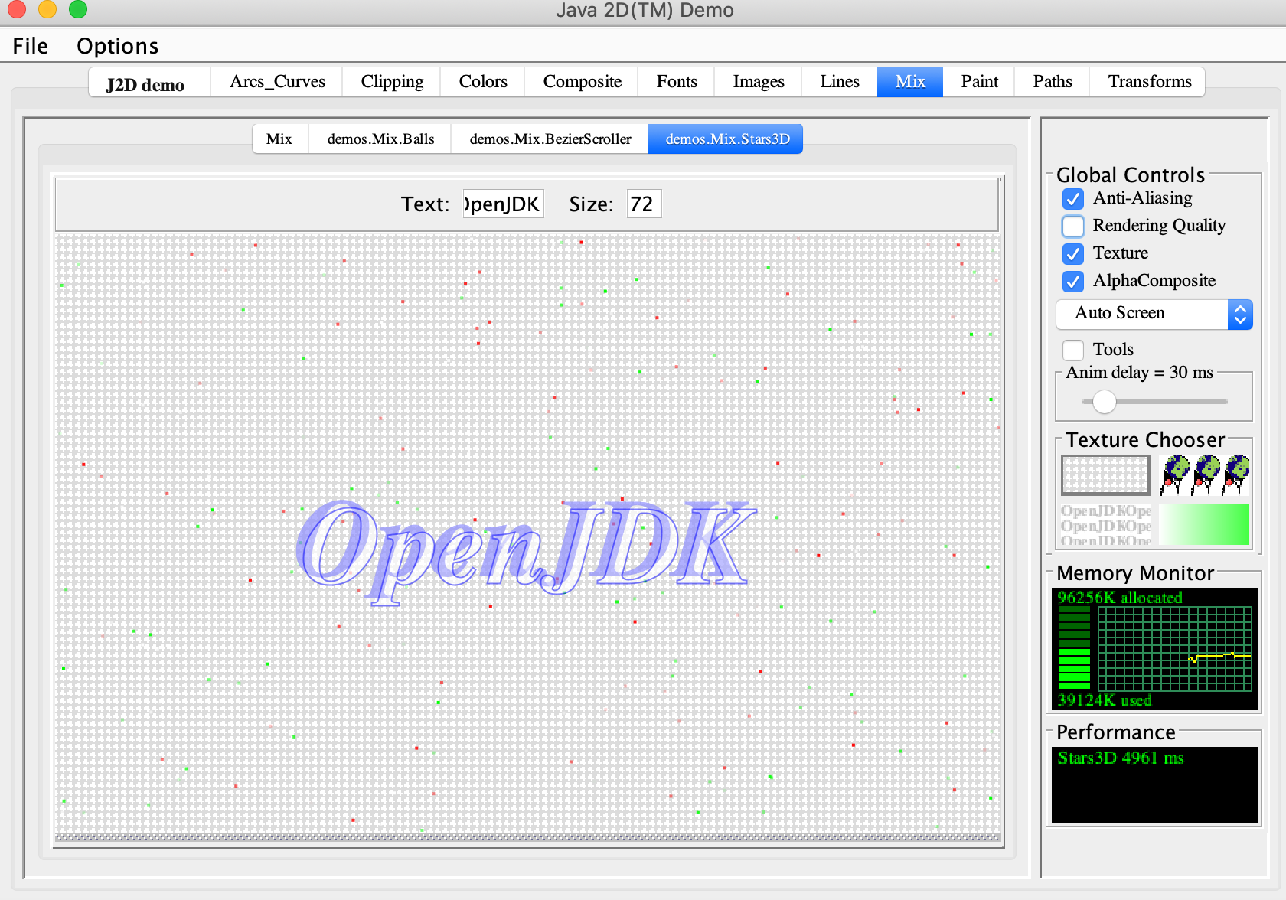1286x900 pixels.
Task: Uncheck the Texture checkbox
Action: (1073, 254)
